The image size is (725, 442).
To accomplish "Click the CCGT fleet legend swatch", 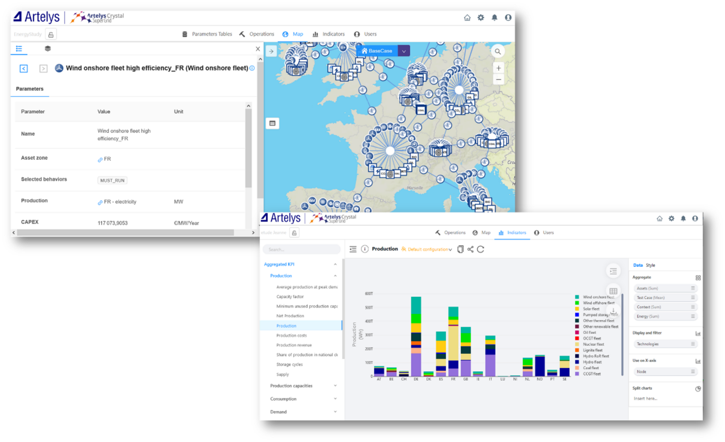I will click(x=577, y=374).
